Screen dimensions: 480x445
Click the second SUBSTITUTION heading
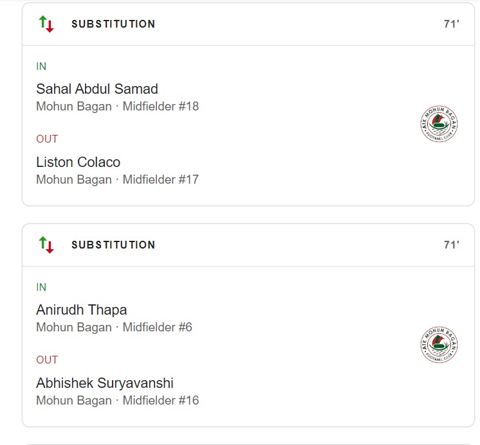[x=113, y=245]
